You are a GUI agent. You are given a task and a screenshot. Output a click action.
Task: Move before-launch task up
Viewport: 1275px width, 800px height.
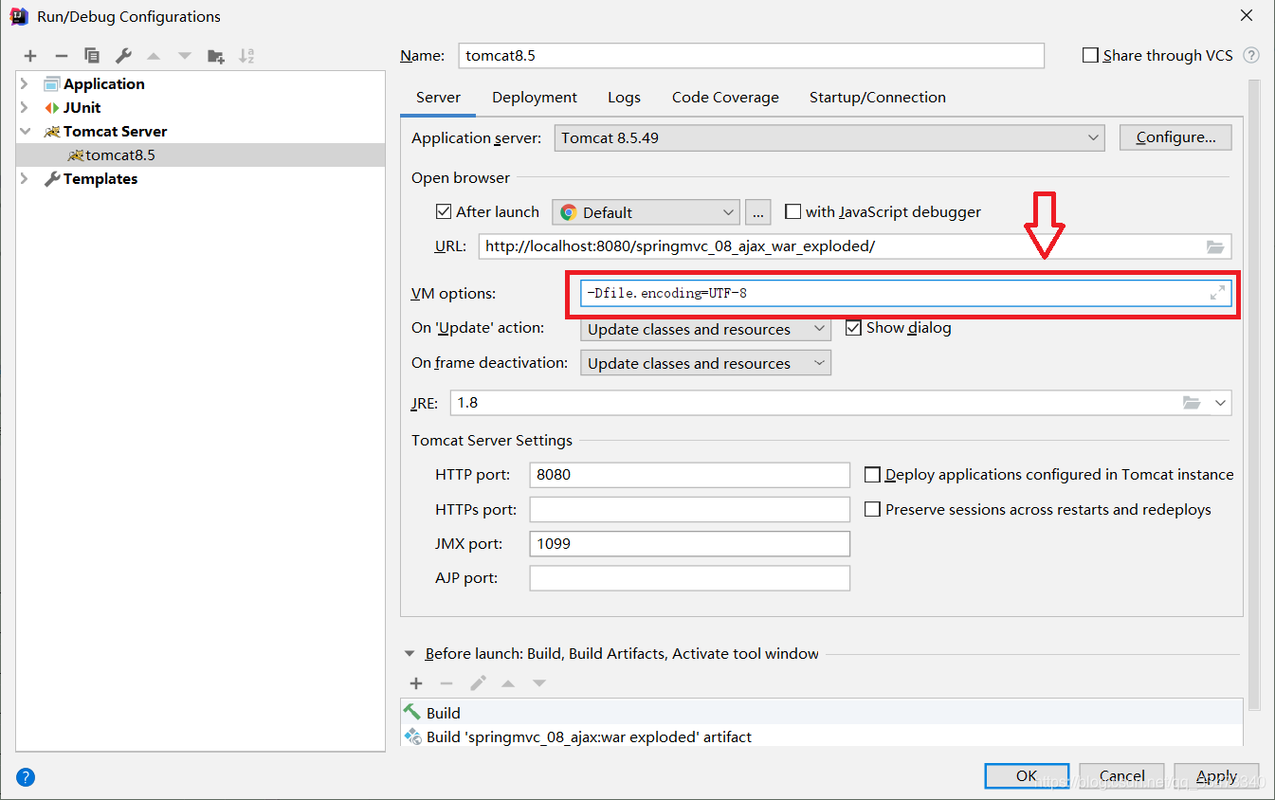pos(508,682)
